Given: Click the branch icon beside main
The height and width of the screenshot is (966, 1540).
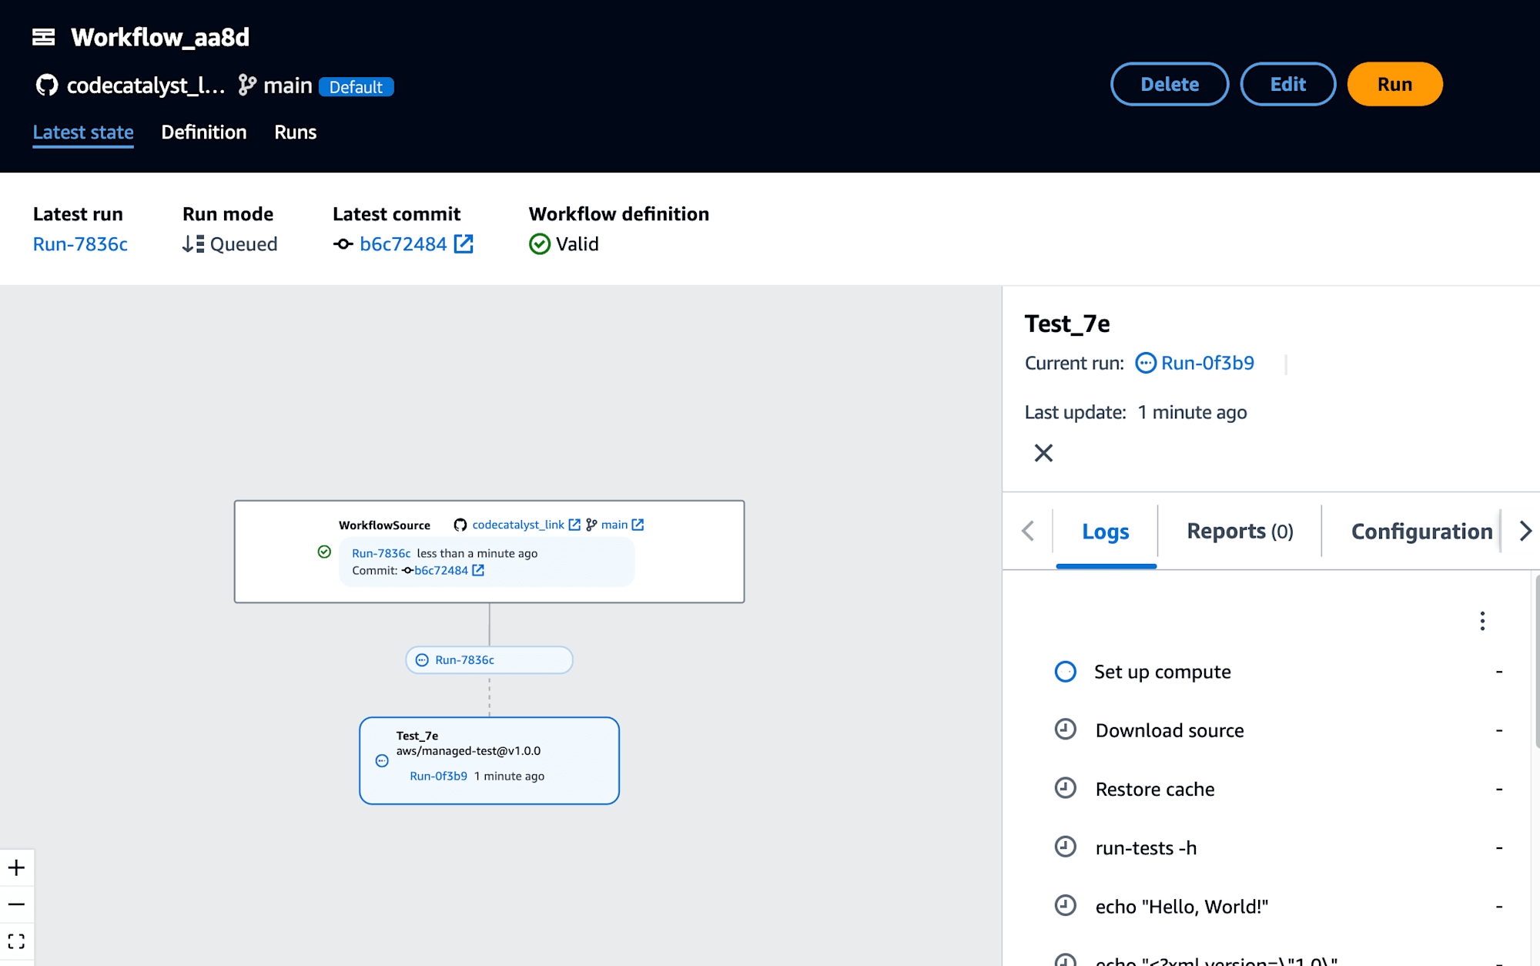Looking at the screenshot, I should click(x=247, y=85).
